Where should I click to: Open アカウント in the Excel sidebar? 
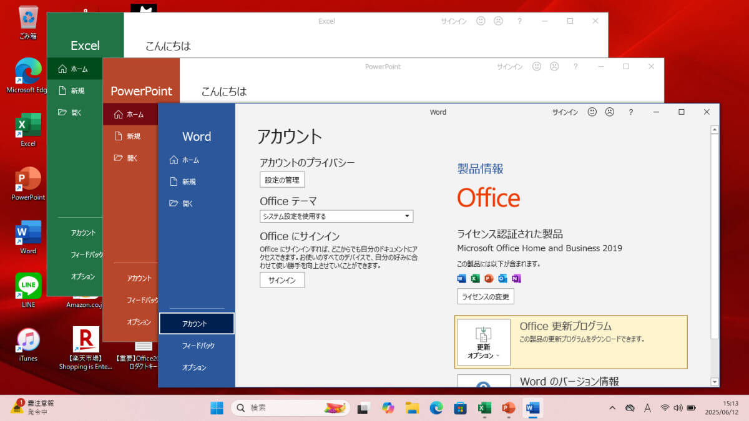pos(83,233)
